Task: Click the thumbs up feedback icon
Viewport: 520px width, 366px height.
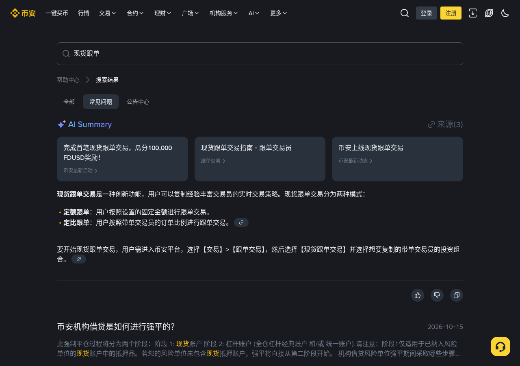Action: [418, 295]
